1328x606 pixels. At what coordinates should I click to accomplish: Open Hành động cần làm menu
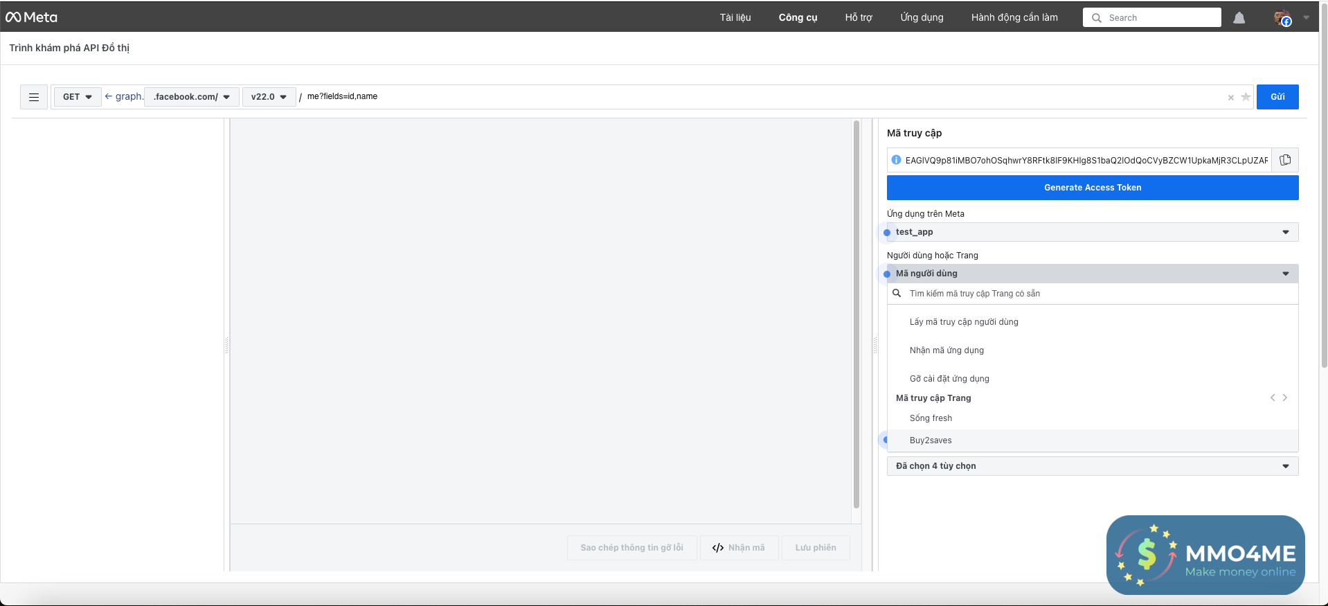[1014, 17]
